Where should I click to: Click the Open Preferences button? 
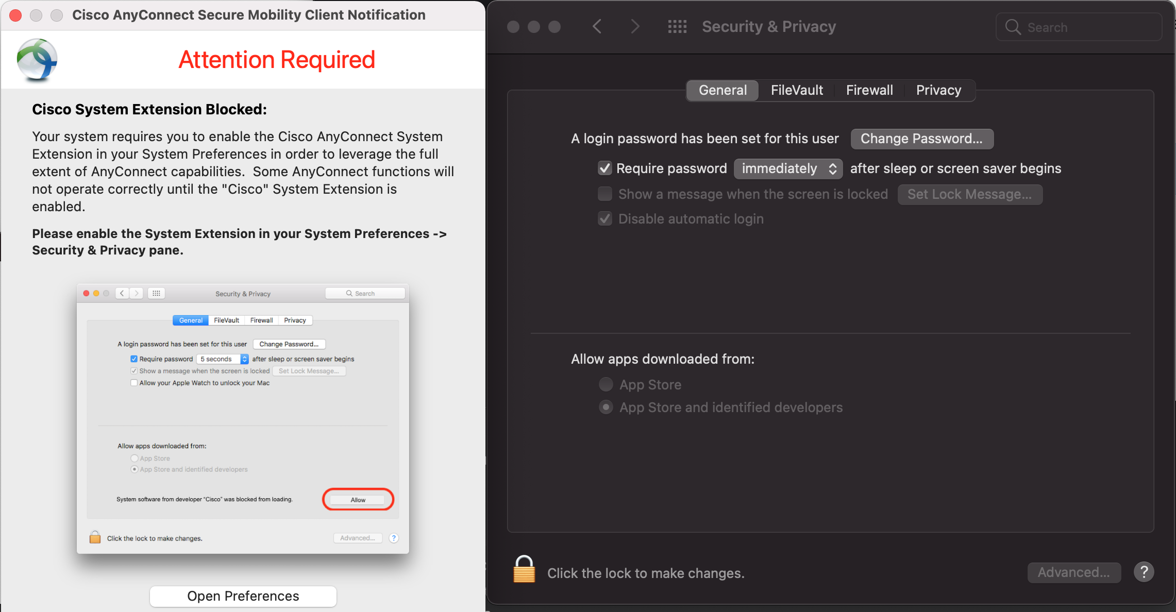point(243,596)
